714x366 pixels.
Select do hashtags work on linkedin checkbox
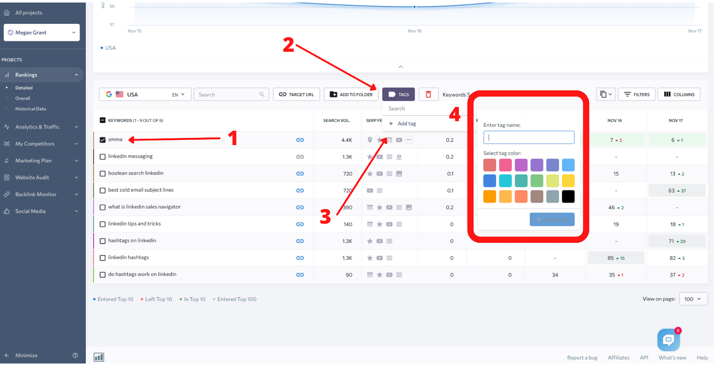(x=103, y=275)
